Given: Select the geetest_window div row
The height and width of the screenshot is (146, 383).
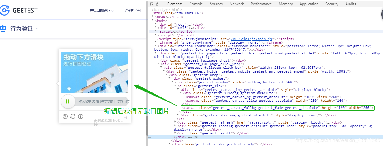Looking at the screenshot, I should tap(236, 82).
